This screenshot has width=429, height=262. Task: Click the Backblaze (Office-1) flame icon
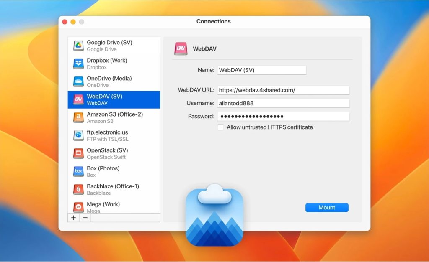(78, 189)
